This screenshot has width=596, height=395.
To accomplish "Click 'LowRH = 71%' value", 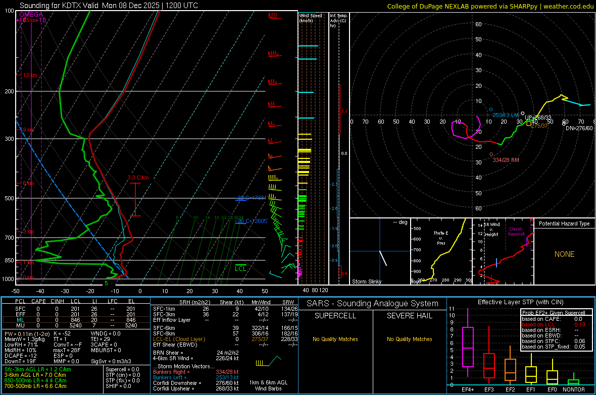I will (x=21, y=345).
